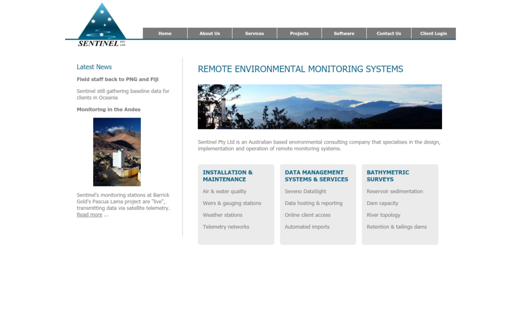
Task: Click Weirs & gauging stations
Action: [x=232, y=203]
